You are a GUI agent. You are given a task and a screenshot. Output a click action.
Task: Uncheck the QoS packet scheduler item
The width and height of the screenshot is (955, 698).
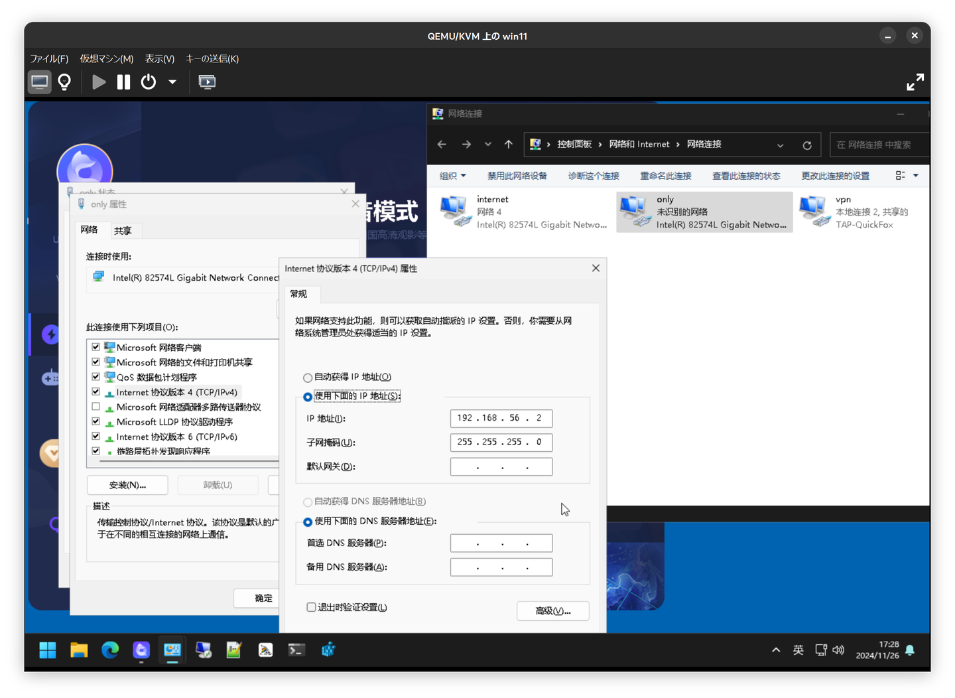click(96, 377)
